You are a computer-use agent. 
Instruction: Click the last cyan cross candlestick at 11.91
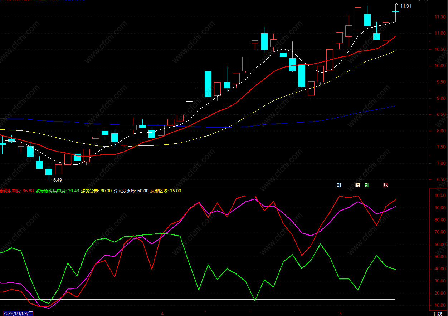pos(395,12)
